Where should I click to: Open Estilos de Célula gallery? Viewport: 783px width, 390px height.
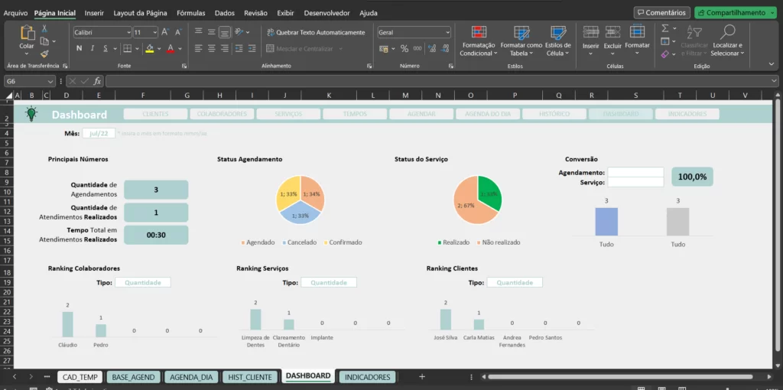pyautogui.click(x=557, y=41)
